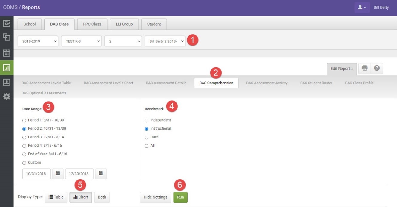Click the print report icon

(x=364, y=68)
